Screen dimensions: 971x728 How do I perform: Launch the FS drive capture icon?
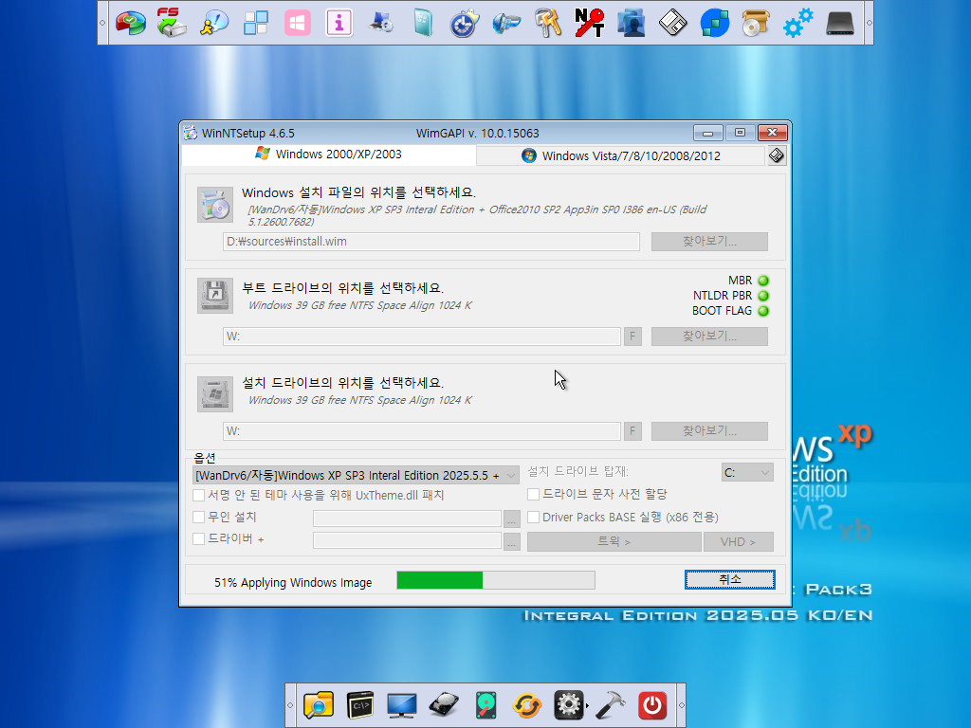pyautogui.click(x=172, y=23)
